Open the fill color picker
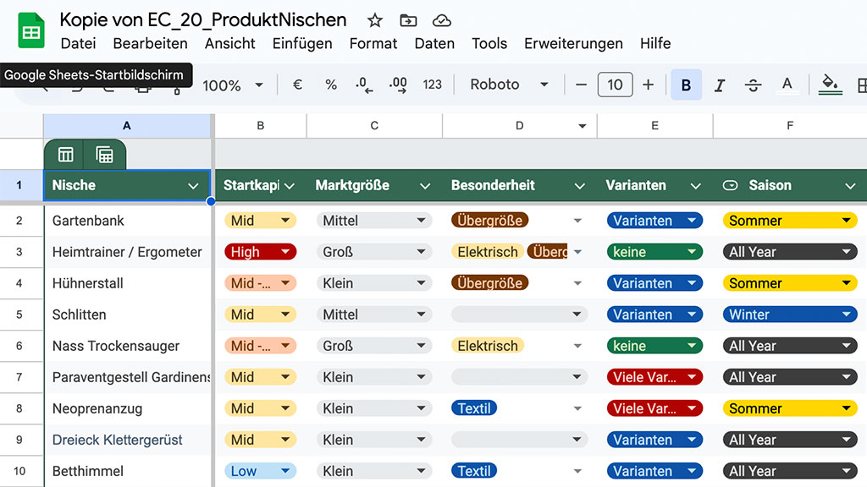The height and width of the screenshot is (487, 867). click(x=830, y=85)
